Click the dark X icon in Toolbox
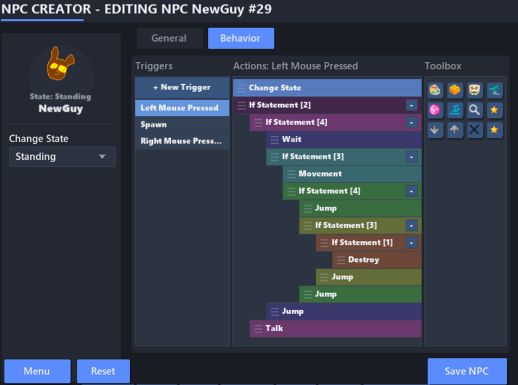518x385 pixels. click(x=474, y=130)
